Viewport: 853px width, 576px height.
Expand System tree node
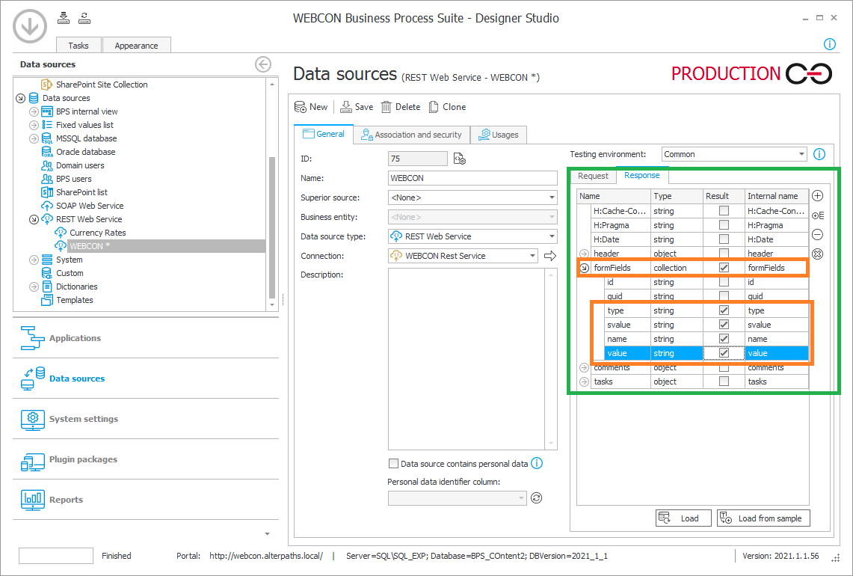click(x=34, y=260)
